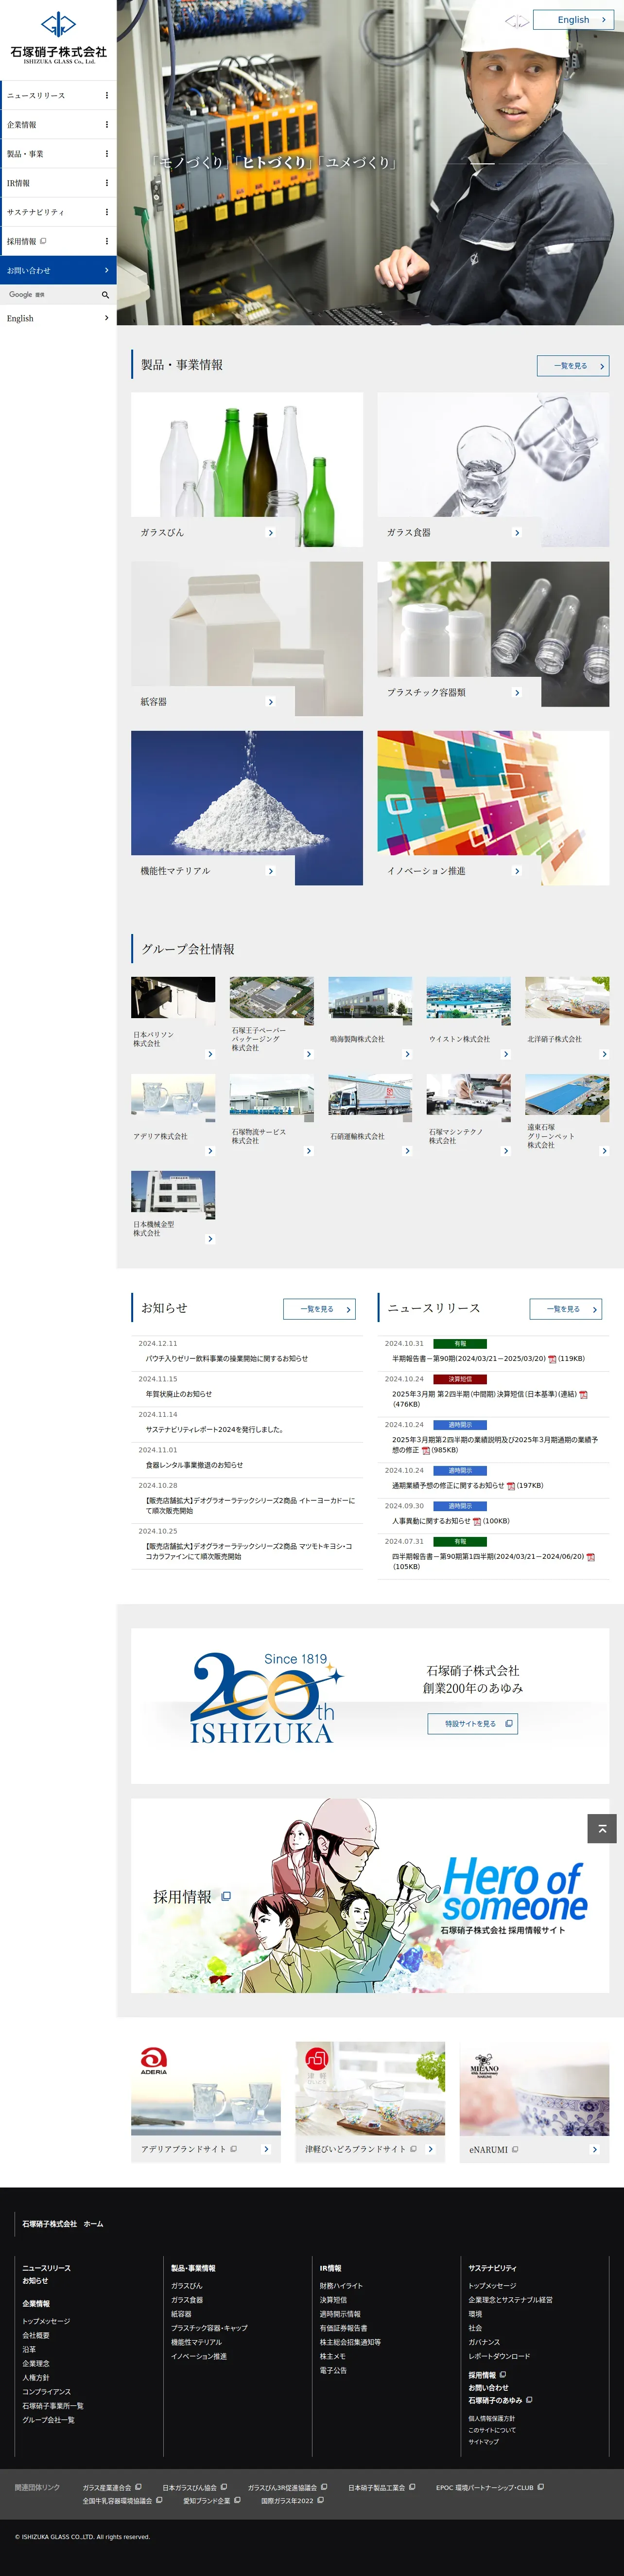
Task: Click 一覧を見る in ニュースリリース section
Action: tap(565, 1309)
